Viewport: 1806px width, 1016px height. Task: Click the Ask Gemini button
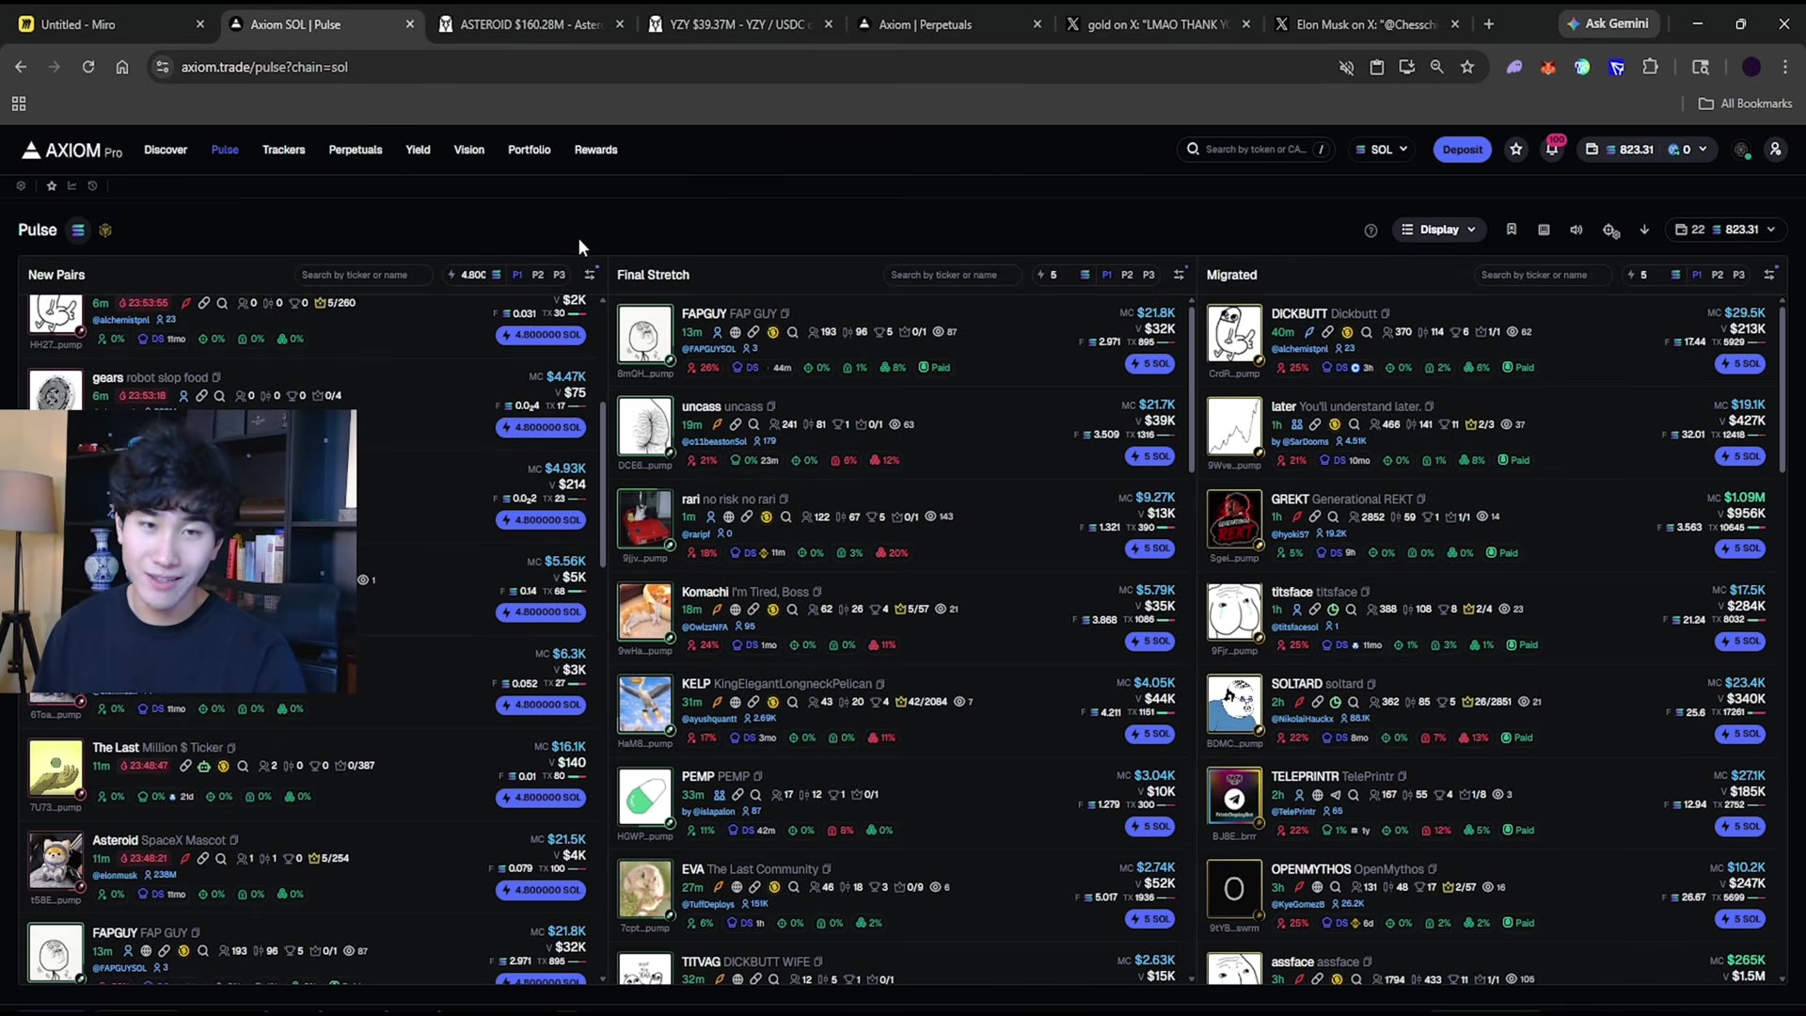pyautogui.click(x=1608, y=24)
